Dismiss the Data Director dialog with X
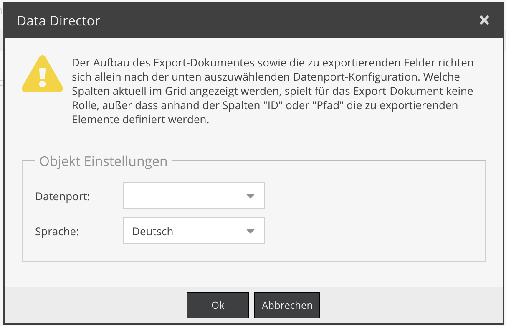 coord(484,20)
